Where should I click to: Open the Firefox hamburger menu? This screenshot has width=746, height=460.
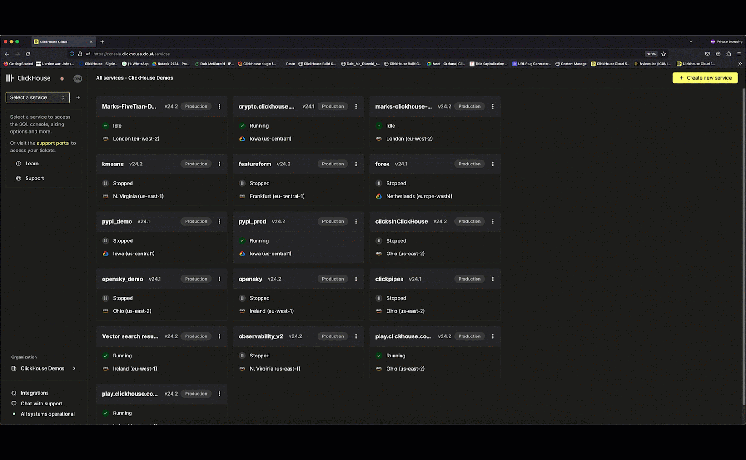pyautogui.click(x=739, y=54)
